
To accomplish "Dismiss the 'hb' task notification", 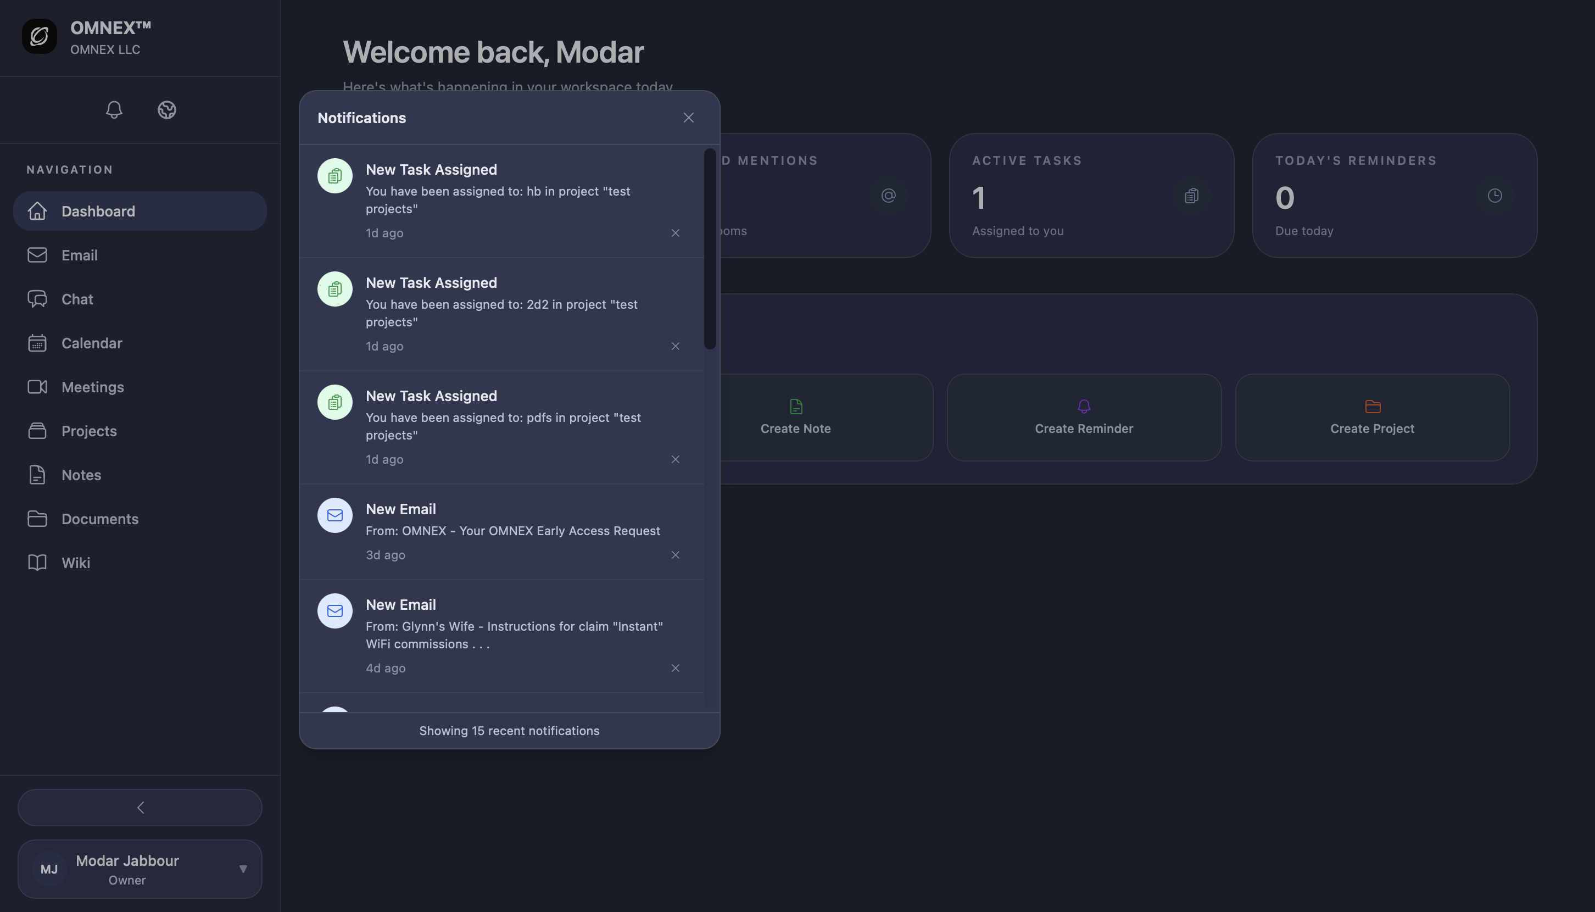I will (675, 233).
